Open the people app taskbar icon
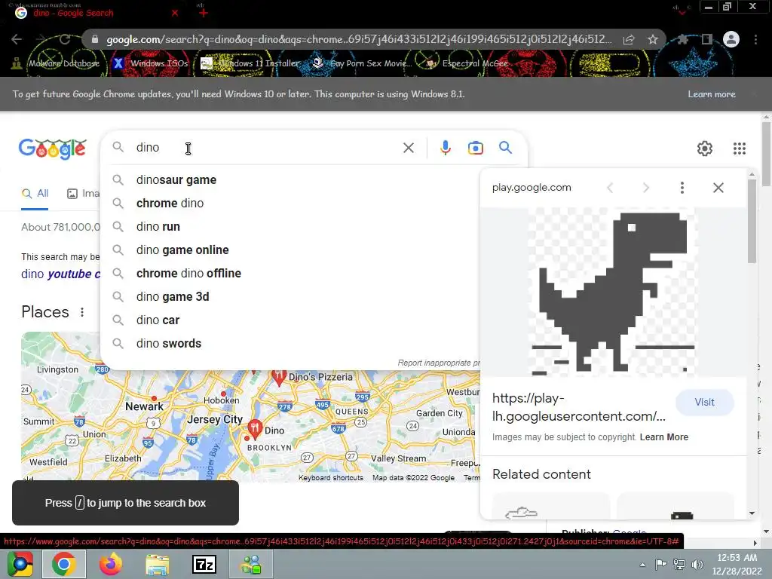Image resolution: width=772 pixels, height=579 pixels. [250, 564]
